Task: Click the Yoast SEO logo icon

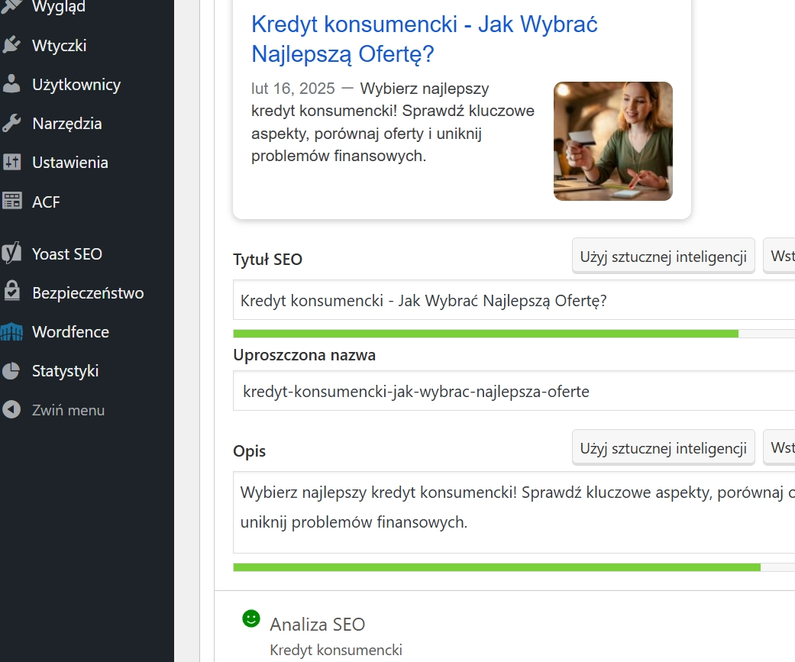Action: pos(11,254)
